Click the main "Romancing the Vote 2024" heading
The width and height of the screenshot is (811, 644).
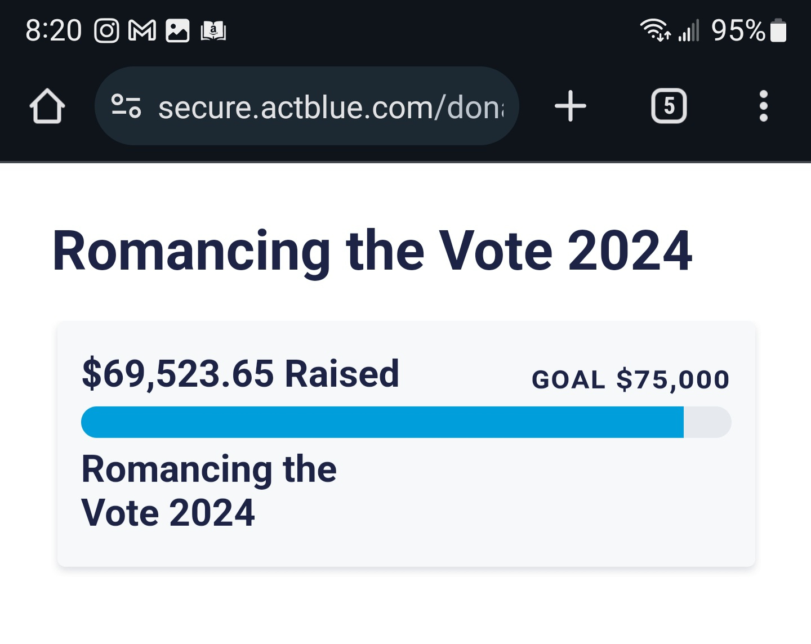coord(372,251)
